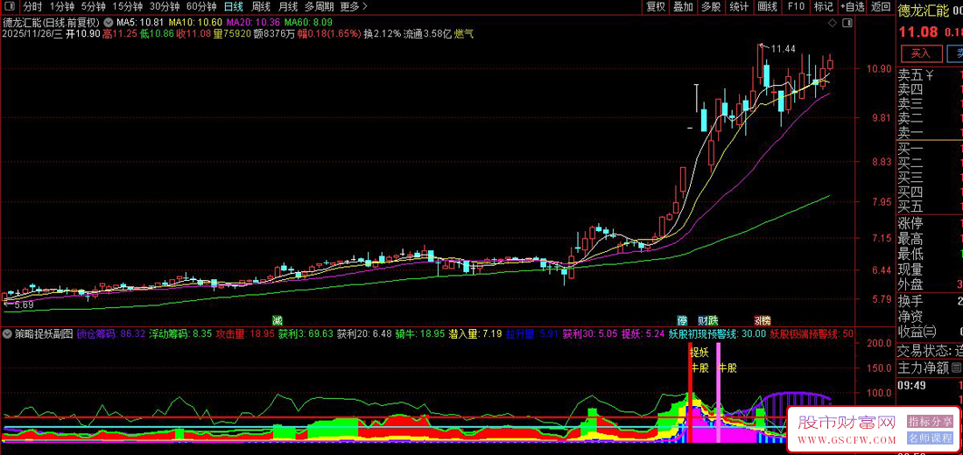Image resolution: width=963 pixels, height=455 pixels.
Task: Open the 多周期 multi-period view
Action: coord(320,7)
